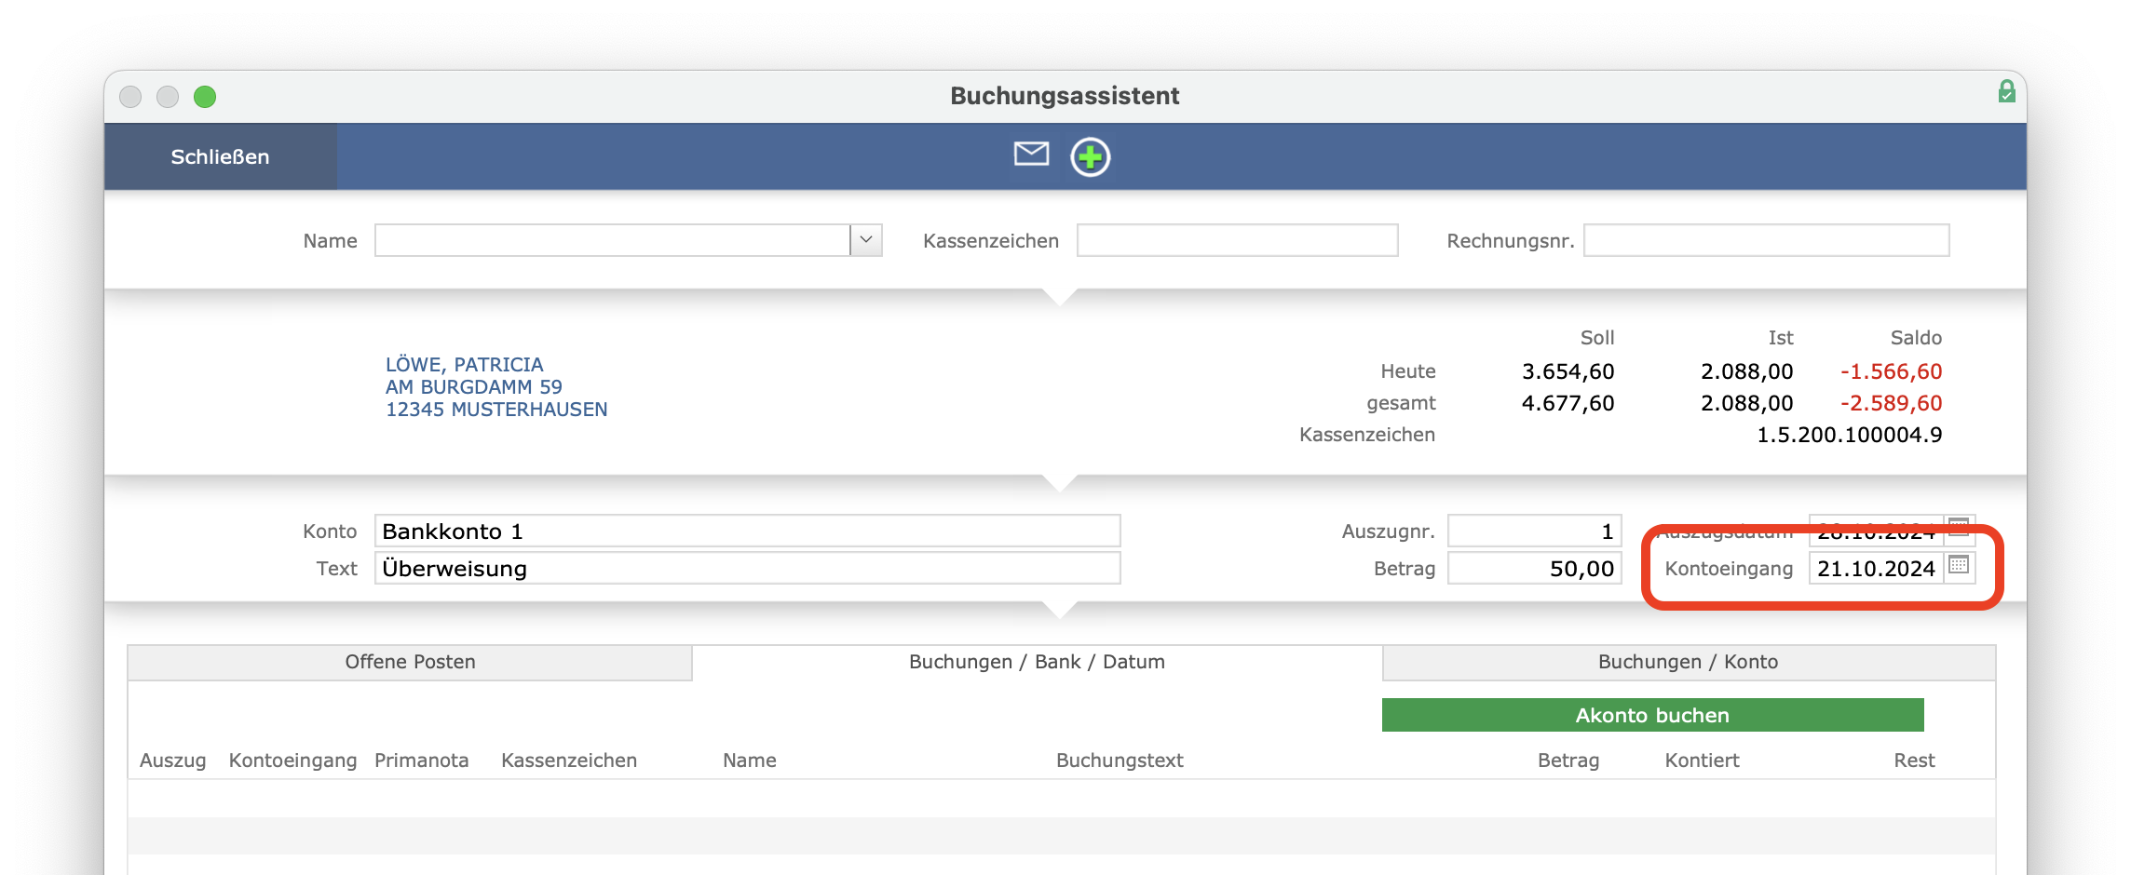Focus the Rechnungsnr. input field
The image size is (2131, 875).
(1766, 240)
